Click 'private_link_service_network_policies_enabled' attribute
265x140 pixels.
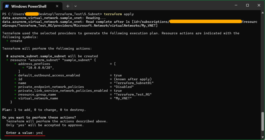pyautogui.click(x=63, y=90)
